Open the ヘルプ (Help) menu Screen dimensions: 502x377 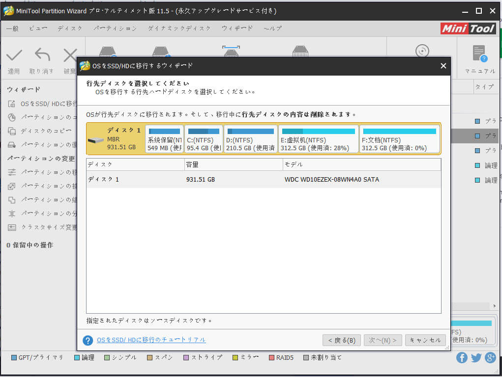(273, 28)
